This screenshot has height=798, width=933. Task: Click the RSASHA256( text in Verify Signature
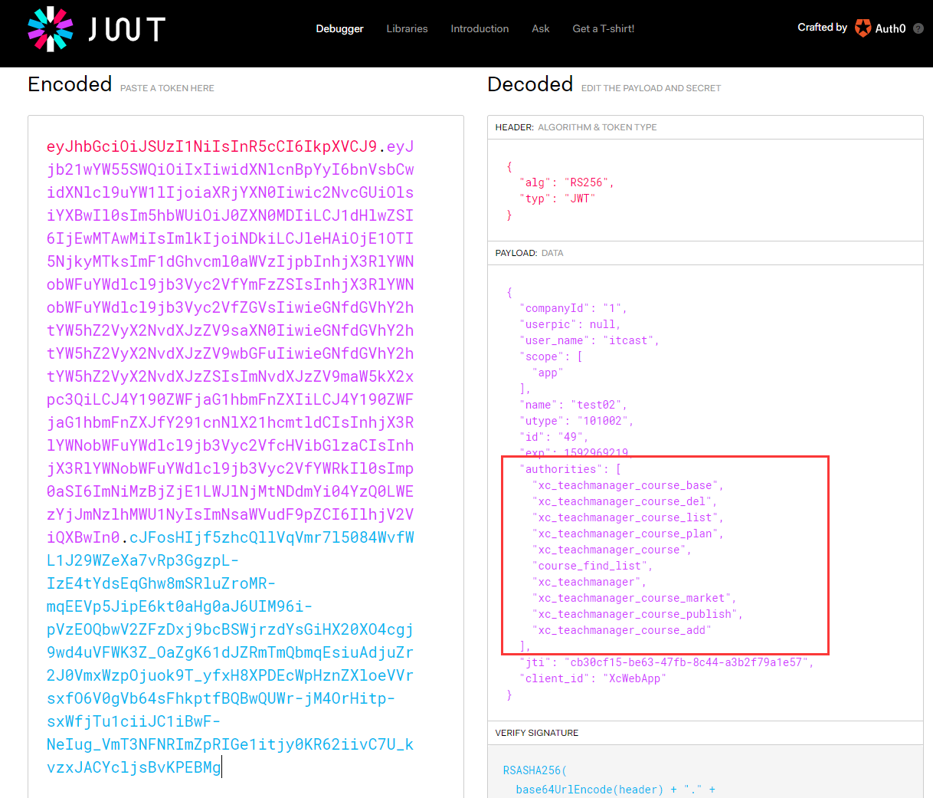click(x=535, y=770)
